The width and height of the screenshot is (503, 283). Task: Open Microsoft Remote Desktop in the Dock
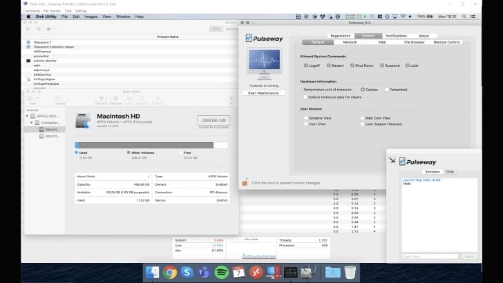(256, 273)
